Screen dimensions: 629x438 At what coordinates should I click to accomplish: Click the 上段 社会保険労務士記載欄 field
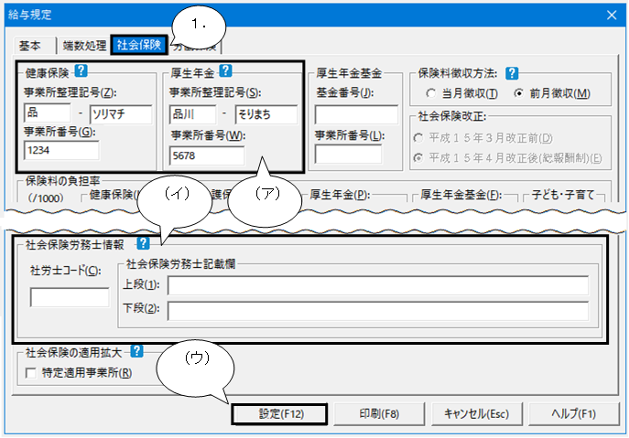click(x=377, y=285)
